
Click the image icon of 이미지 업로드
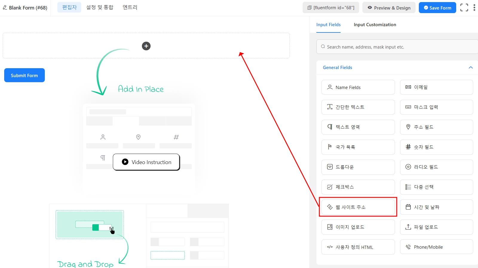330,227
